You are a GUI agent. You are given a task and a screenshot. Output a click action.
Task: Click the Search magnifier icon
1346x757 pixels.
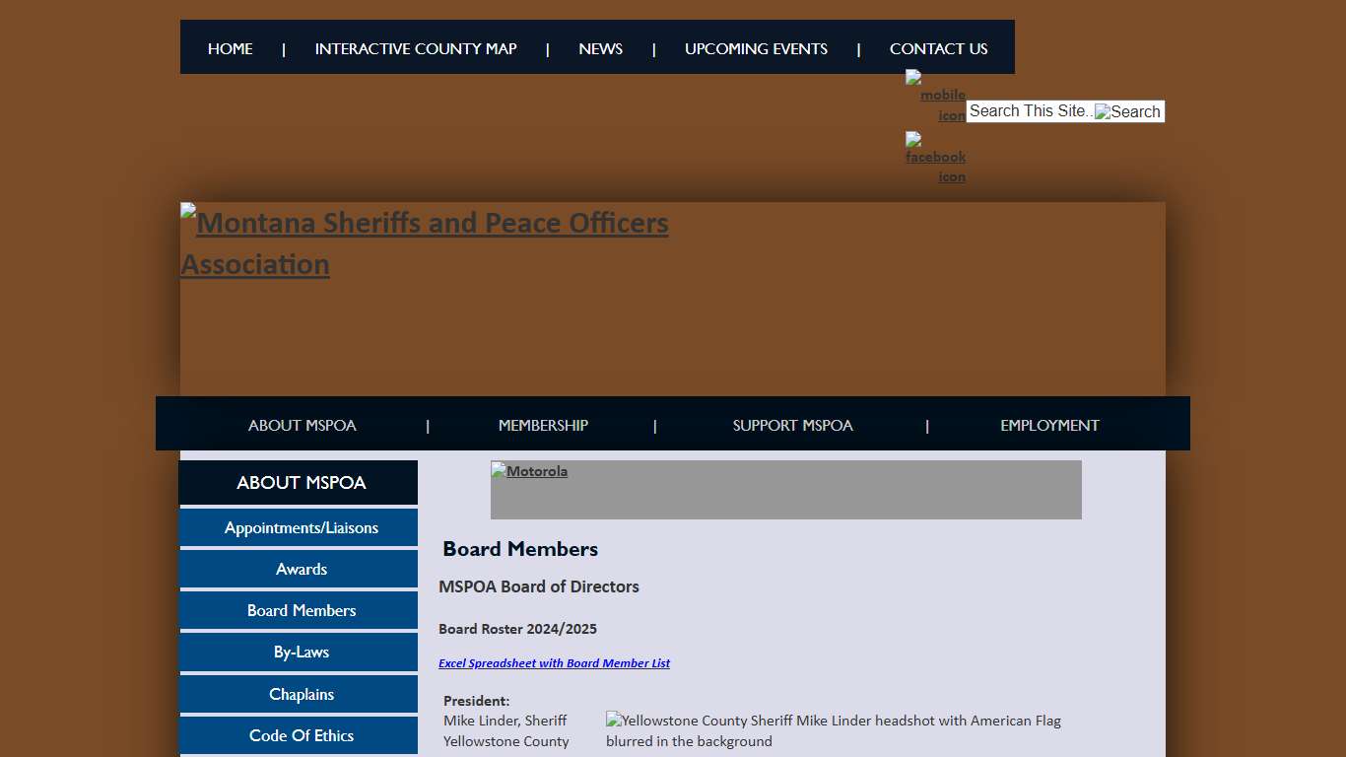[1127, 111]
